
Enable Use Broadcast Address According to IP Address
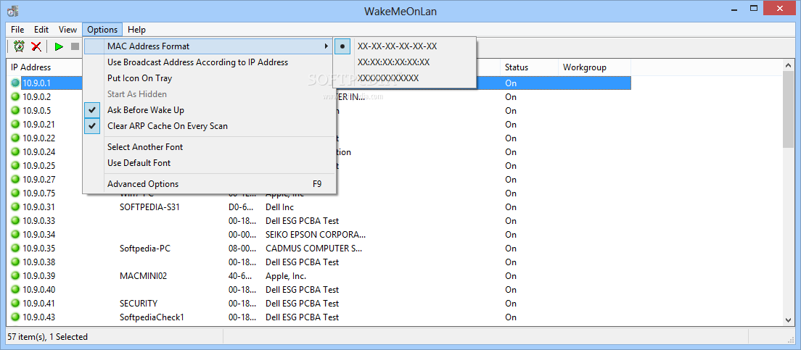coord(210,62)
